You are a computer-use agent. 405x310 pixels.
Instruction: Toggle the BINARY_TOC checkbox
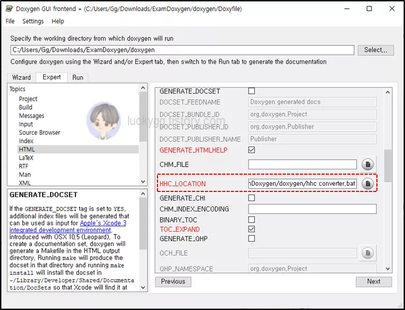pyautogui.click(x=251, y=219)
